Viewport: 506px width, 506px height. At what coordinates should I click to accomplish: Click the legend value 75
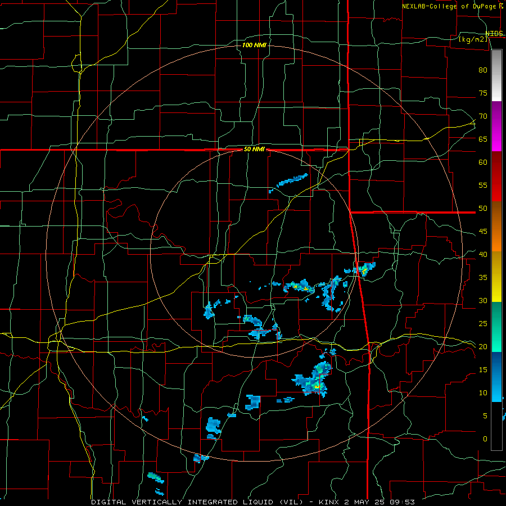point(483,93)
